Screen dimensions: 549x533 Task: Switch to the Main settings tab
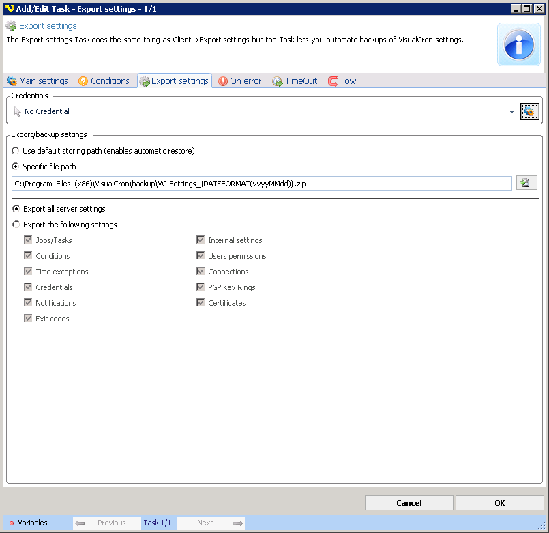(38, 81)
